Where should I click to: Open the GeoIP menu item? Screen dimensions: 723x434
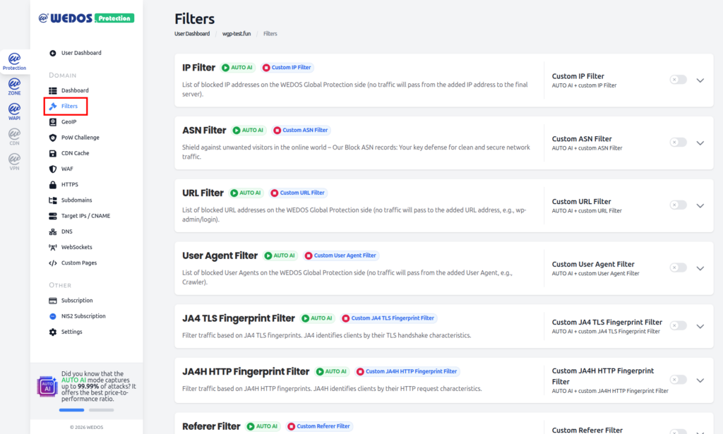tap(68, 122)
